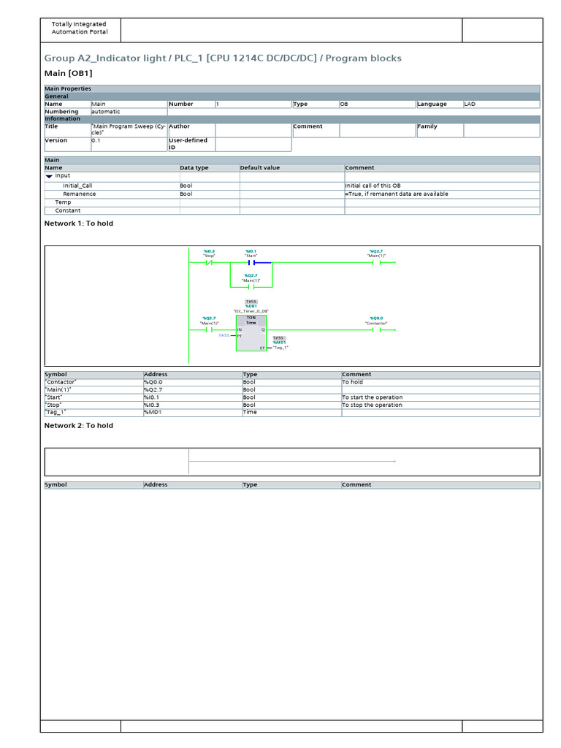Screen dimensions: 561x748
Task: Click comment "To start the operation"
Action: (372, 397)
